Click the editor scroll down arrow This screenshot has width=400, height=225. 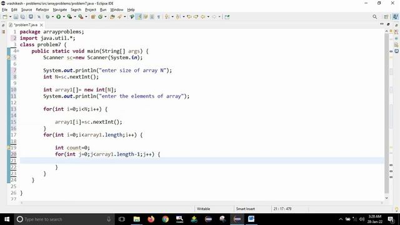tap(387, 198)
